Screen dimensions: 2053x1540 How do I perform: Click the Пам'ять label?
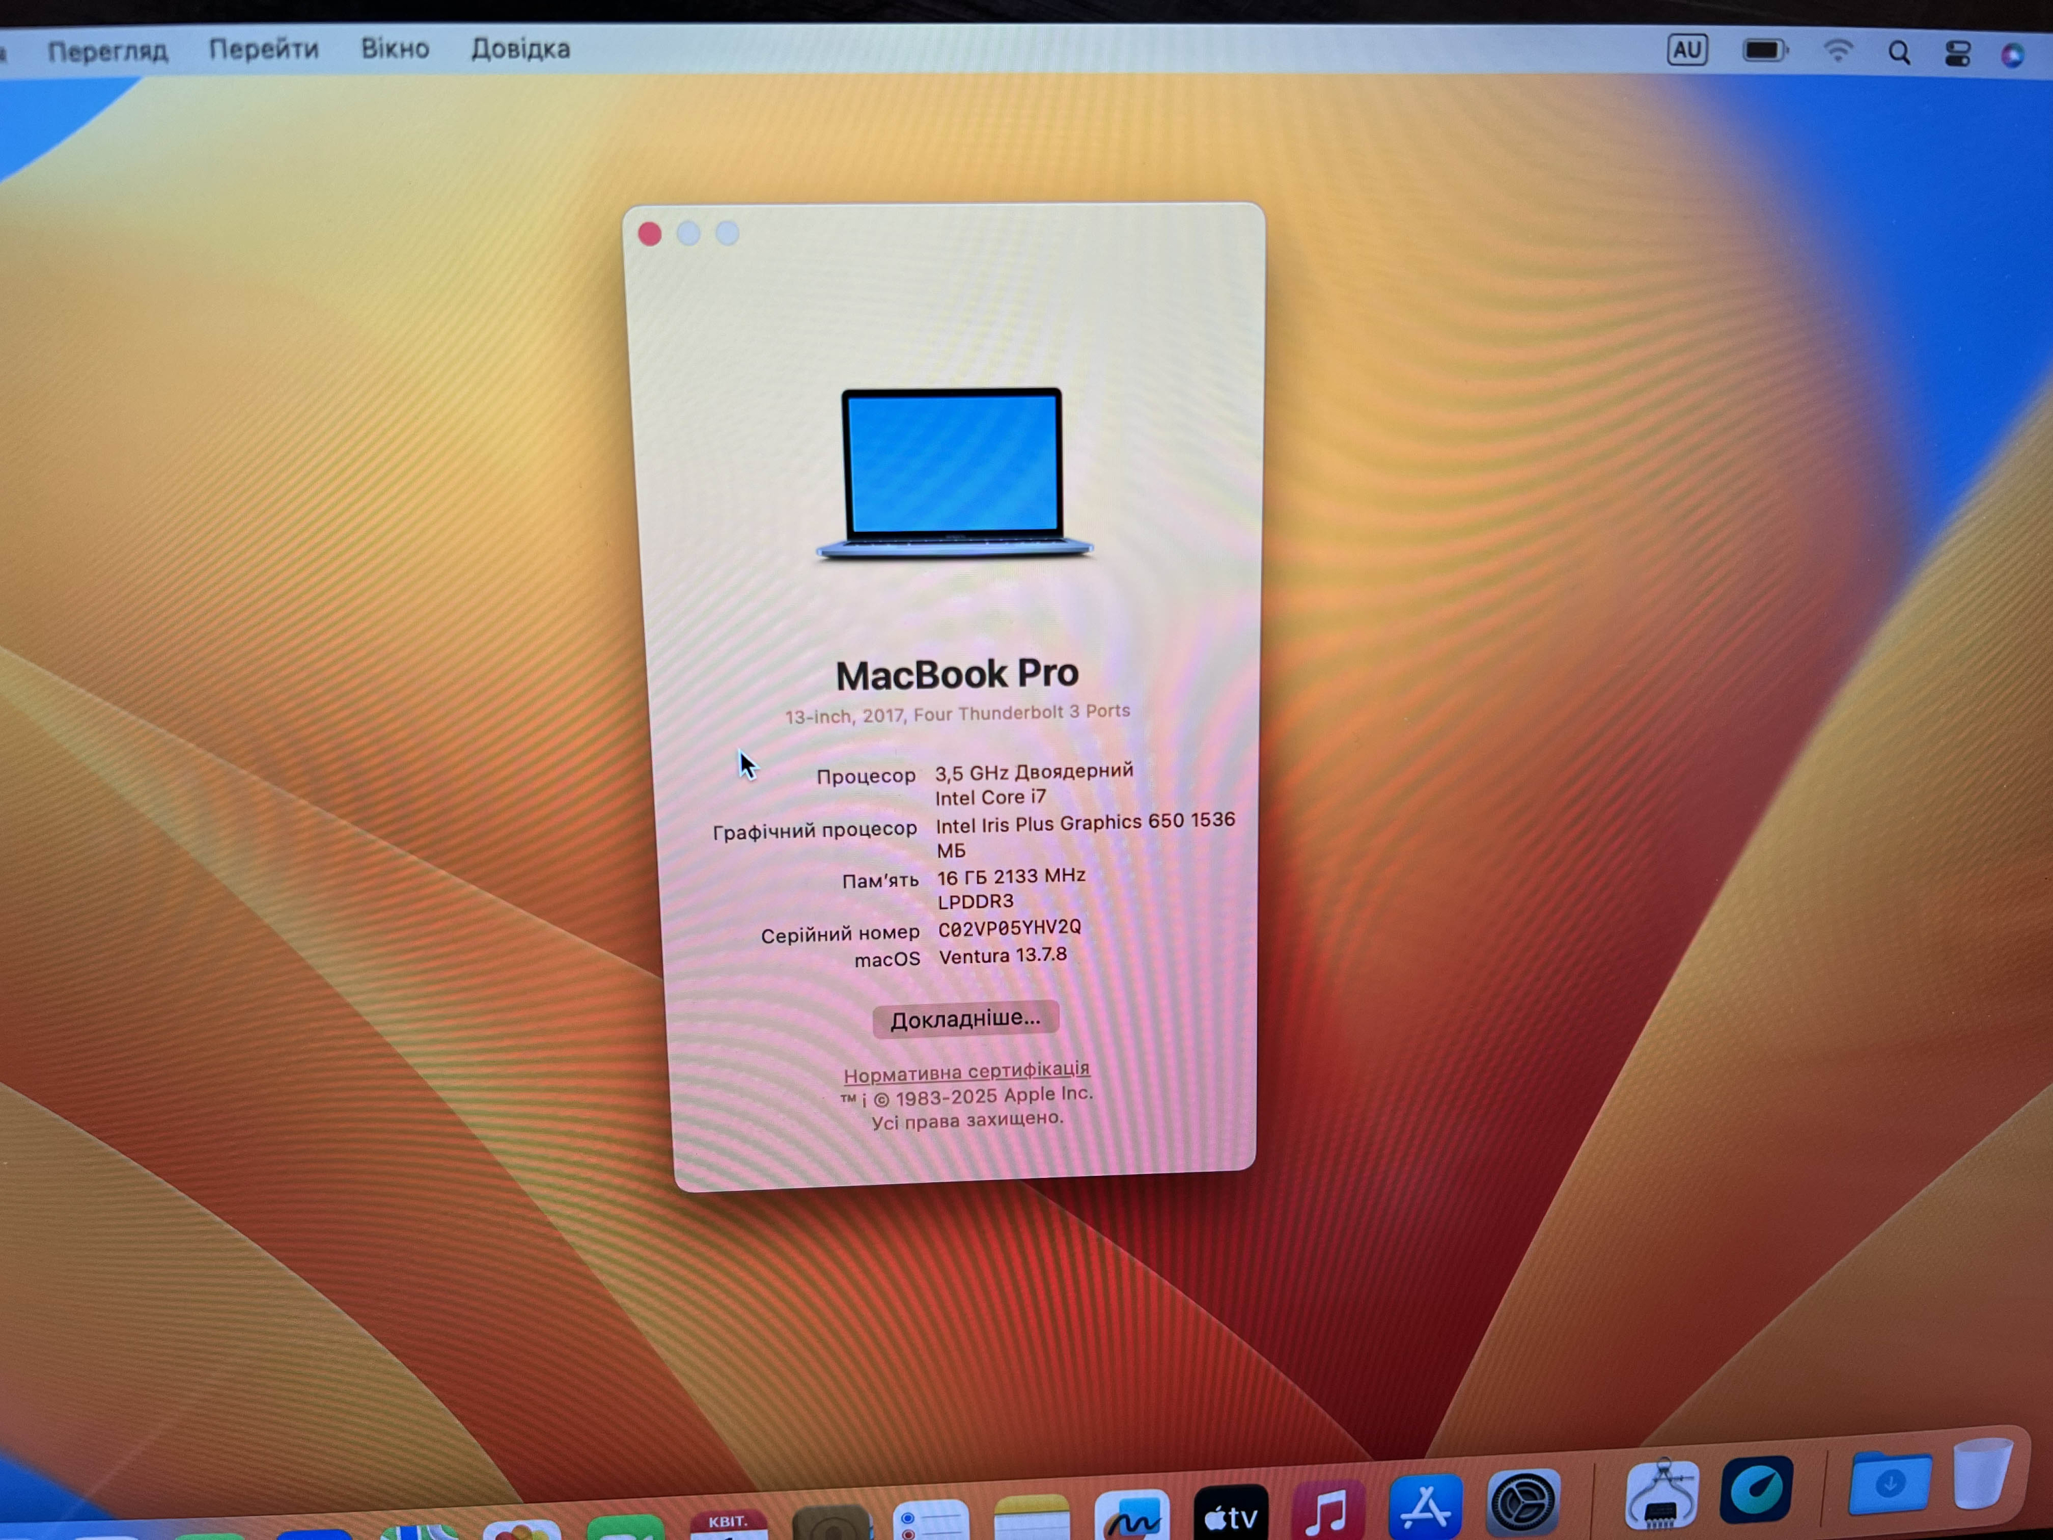[x=880, y=881]
